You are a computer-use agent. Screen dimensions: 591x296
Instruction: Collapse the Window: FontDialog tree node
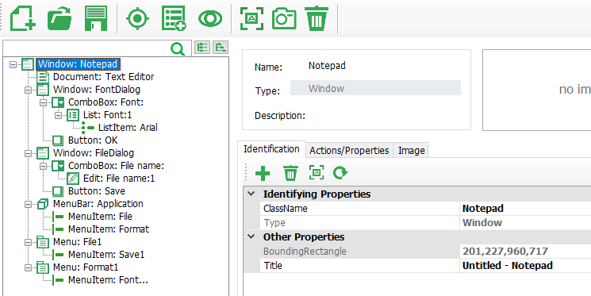pyautogui.click(x=29, y=90)
